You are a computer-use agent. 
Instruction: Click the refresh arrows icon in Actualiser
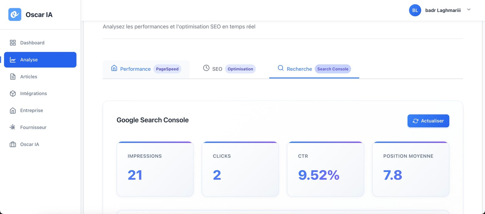[x=416, y=121]
